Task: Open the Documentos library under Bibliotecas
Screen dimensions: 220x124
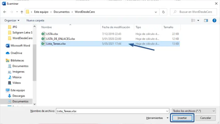Action: coord(18,66)
